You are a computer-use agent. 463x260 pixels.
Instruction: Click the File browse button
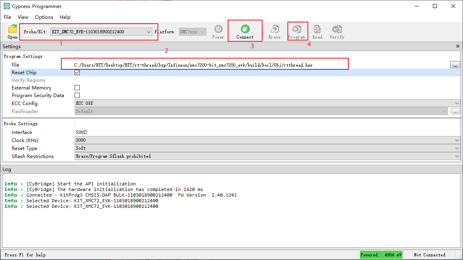pos(455,65)
